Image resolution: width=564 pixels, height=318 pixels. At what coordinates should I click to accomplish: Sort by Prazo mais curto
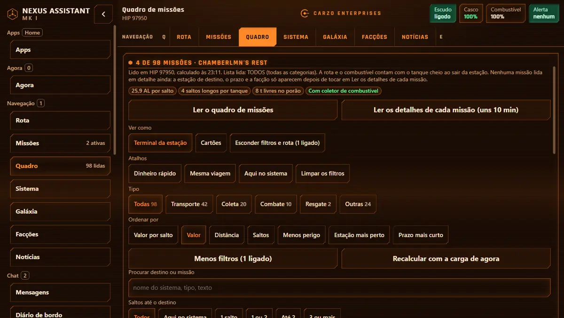(x=421, y=235)
